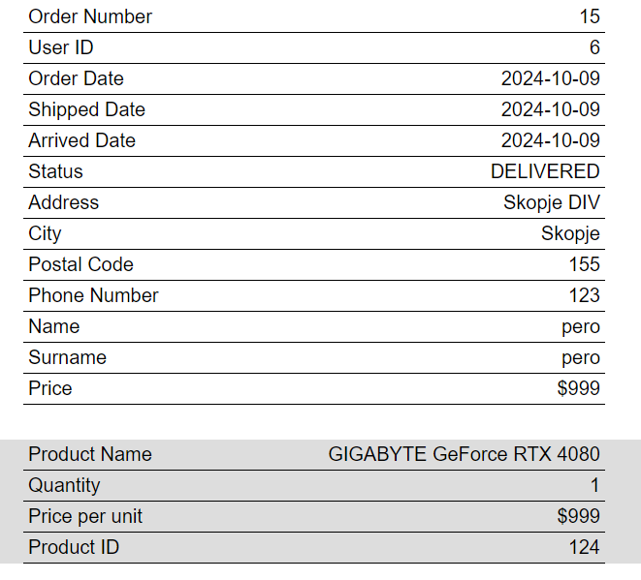Select the Price per unit $999 value
Viewport: 641px width, 580px height.
(578, 516)
